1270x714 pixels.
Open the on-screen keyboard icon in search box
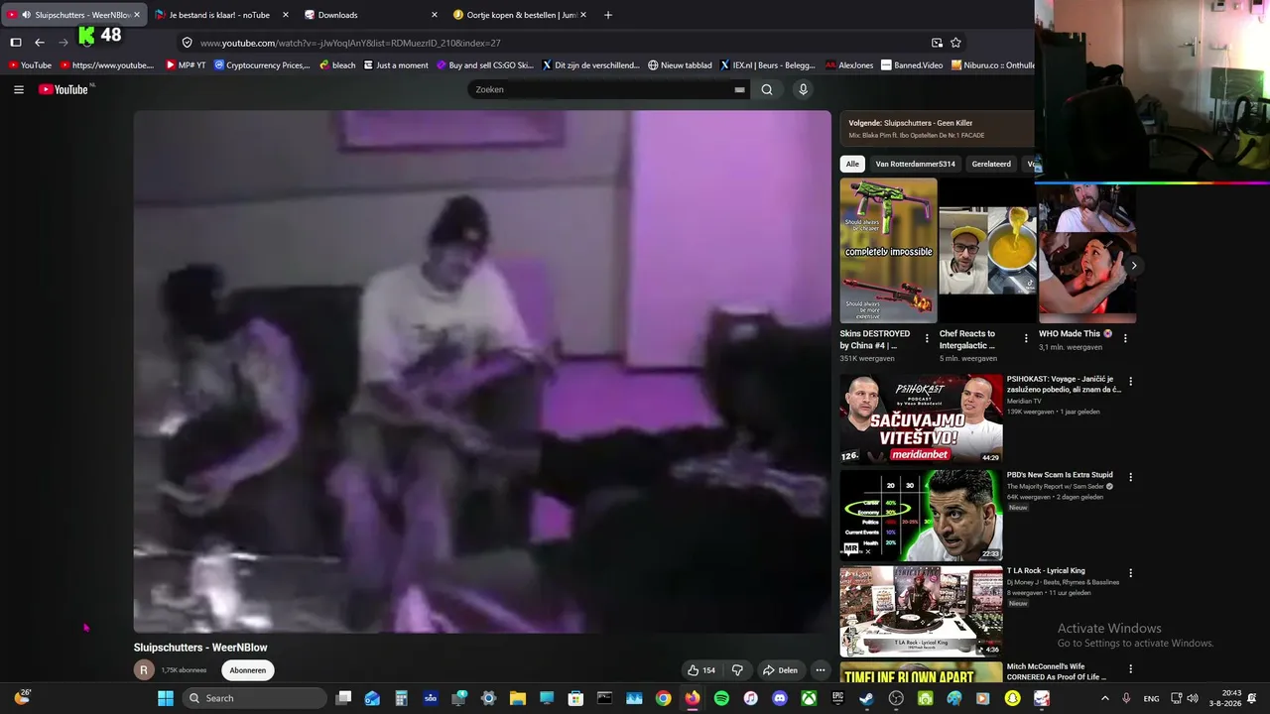(x=739, y=89)
